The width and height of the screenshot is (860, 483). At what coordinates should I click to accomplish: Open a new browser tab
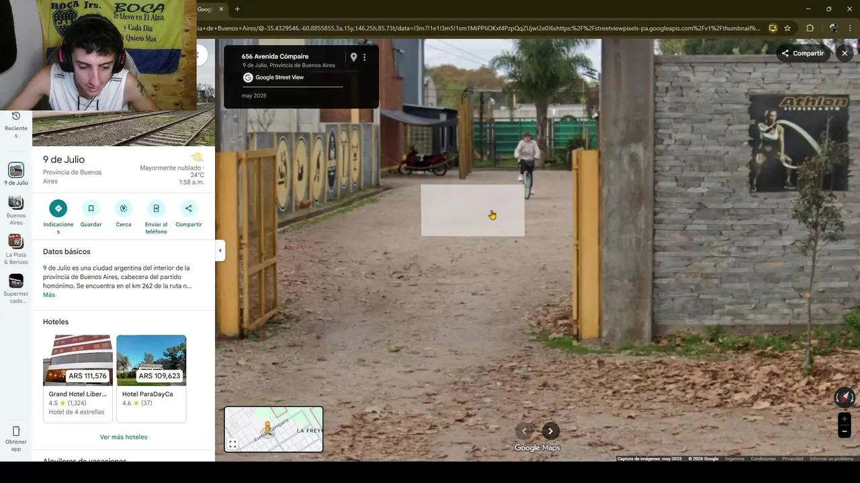click(237, 9)
